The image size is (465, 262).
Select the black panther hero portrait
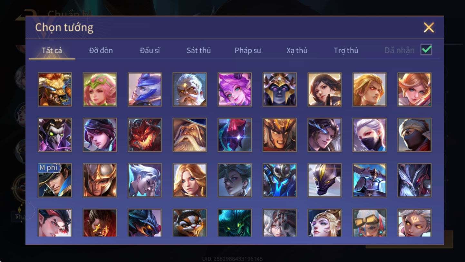click(325, 180)
